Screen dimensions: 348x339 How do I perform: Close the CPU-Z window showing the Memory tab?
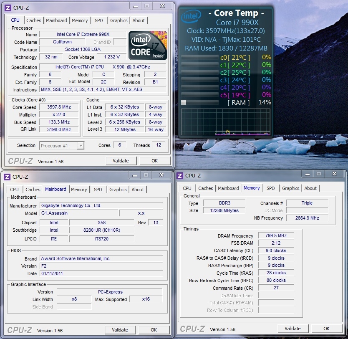tap(334, 174)
